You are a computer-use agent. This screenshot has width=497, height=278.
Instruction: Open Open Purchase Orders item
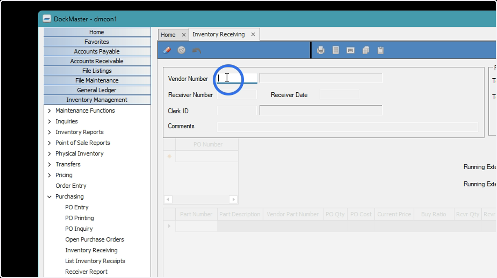(x=94, y=240)
